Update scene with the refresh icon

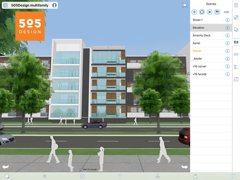point(202,12)
